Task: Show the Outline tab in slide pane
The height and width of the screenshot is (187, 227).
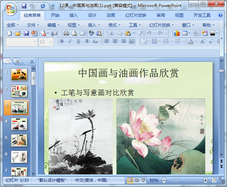Action: tap(18, 61)
